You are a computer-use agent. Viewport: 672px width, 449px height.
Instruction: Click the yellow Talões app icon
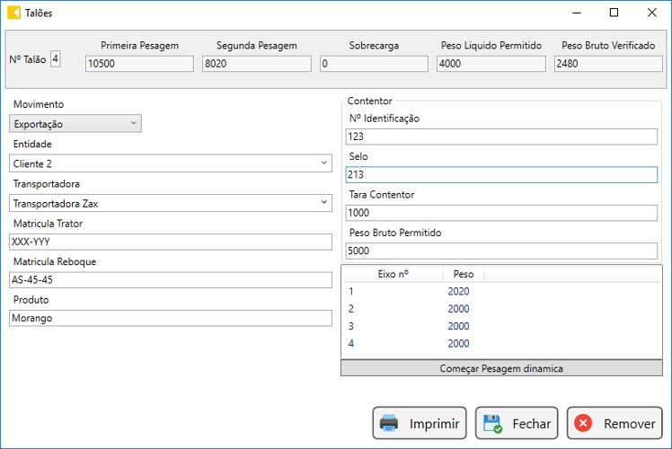pos(13,13)
